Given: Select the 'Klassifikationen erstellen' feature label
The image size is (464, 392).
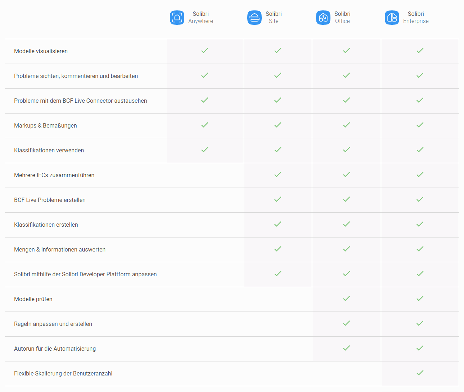Looking at the screenshot, I should 46,225.
